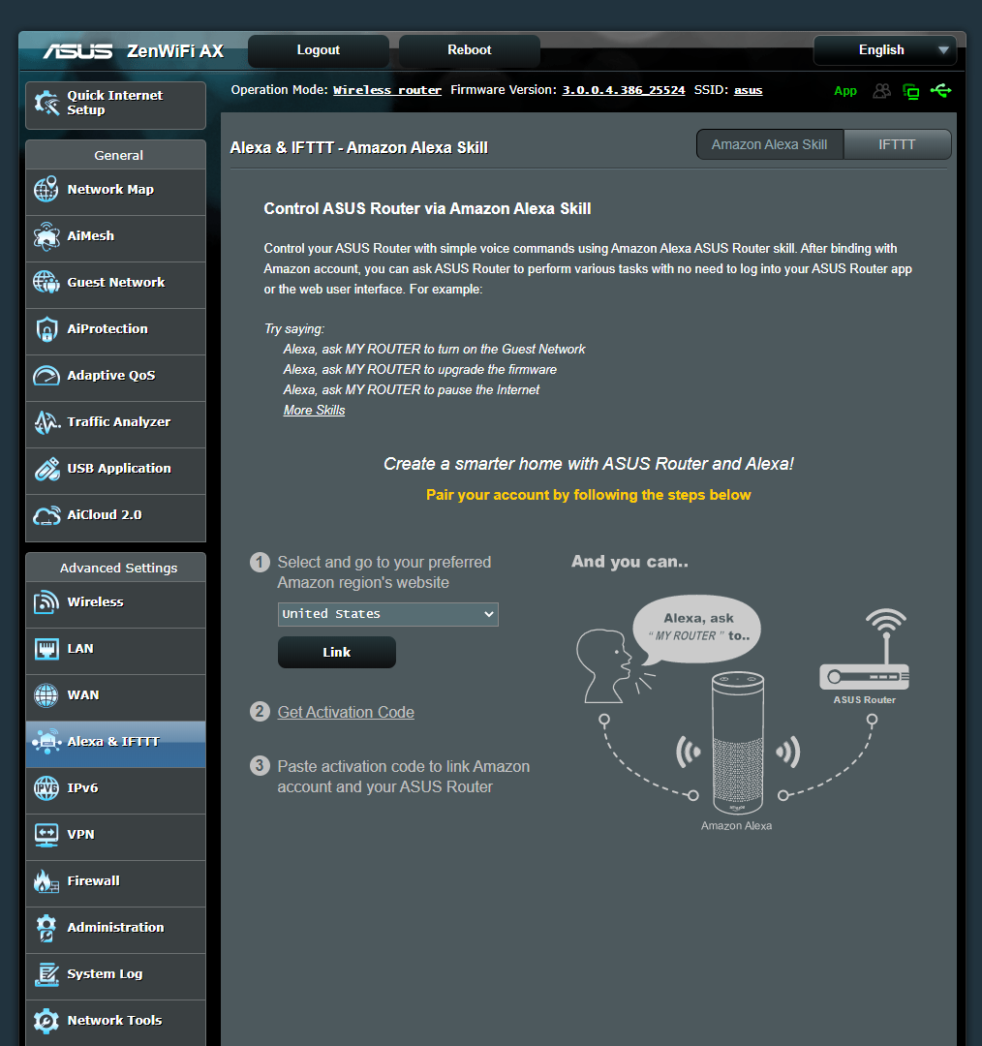The width and height of the screenshot is (982, 1046).
Task: Click the WAN globe icon
Action: (46, 695)
